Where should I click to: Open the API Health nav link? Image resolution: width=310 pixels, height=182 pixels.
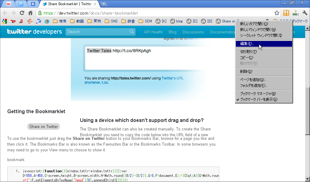(x=153, y=32)
